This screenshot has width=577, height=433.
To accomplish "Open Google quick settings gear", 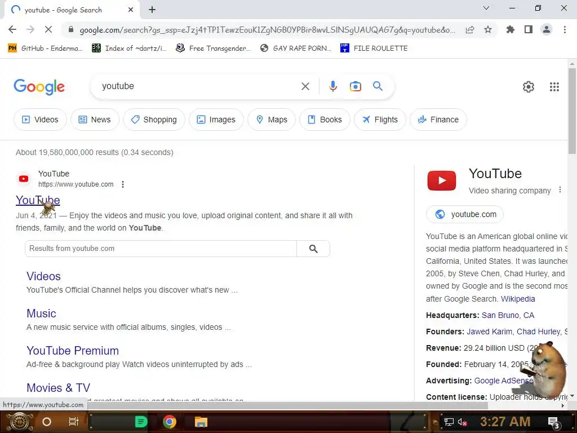I will click(529, 86).
